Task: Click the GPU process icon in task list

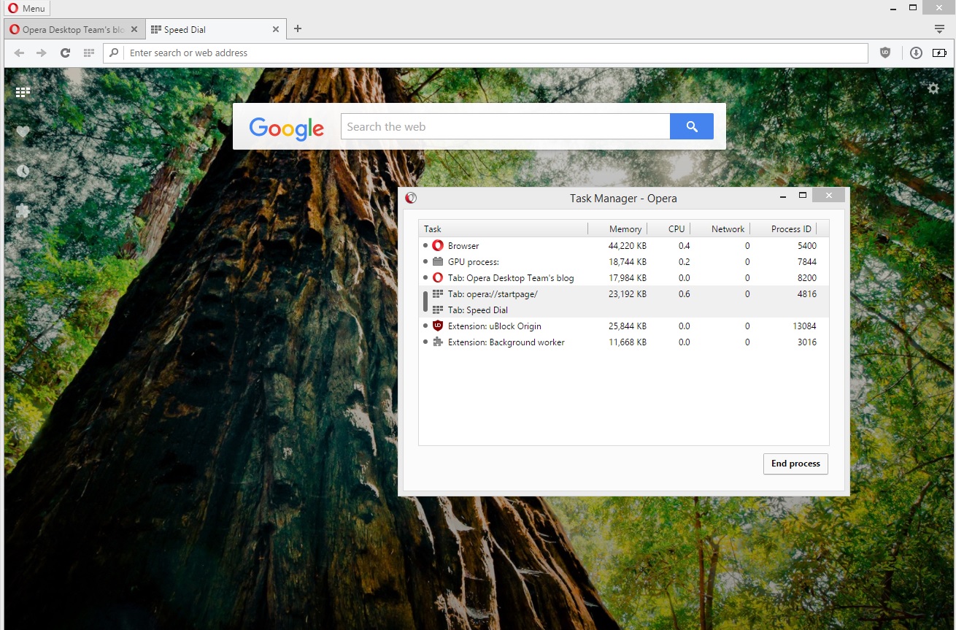Action: coord(438,262)
